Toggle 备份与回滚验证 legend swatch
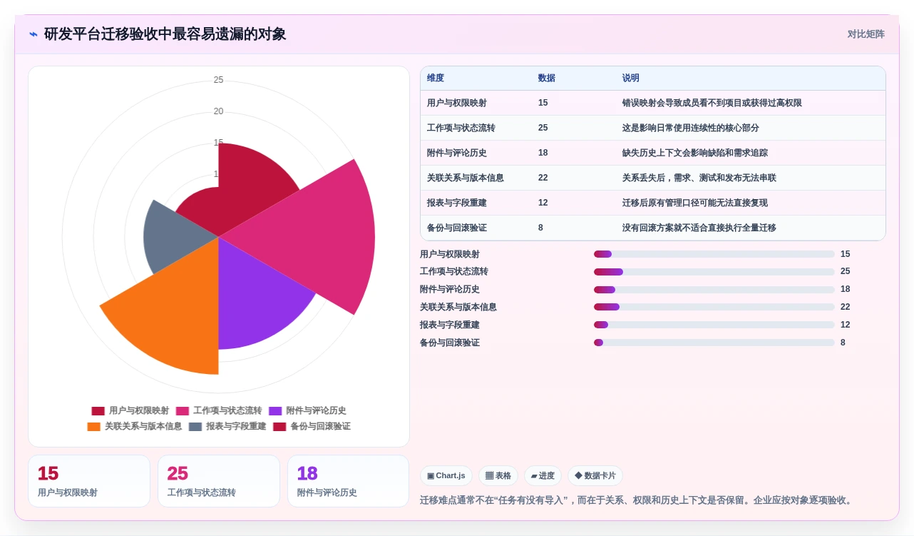Image resolution: width=914 pixels, height=536 pixels. 279,427
